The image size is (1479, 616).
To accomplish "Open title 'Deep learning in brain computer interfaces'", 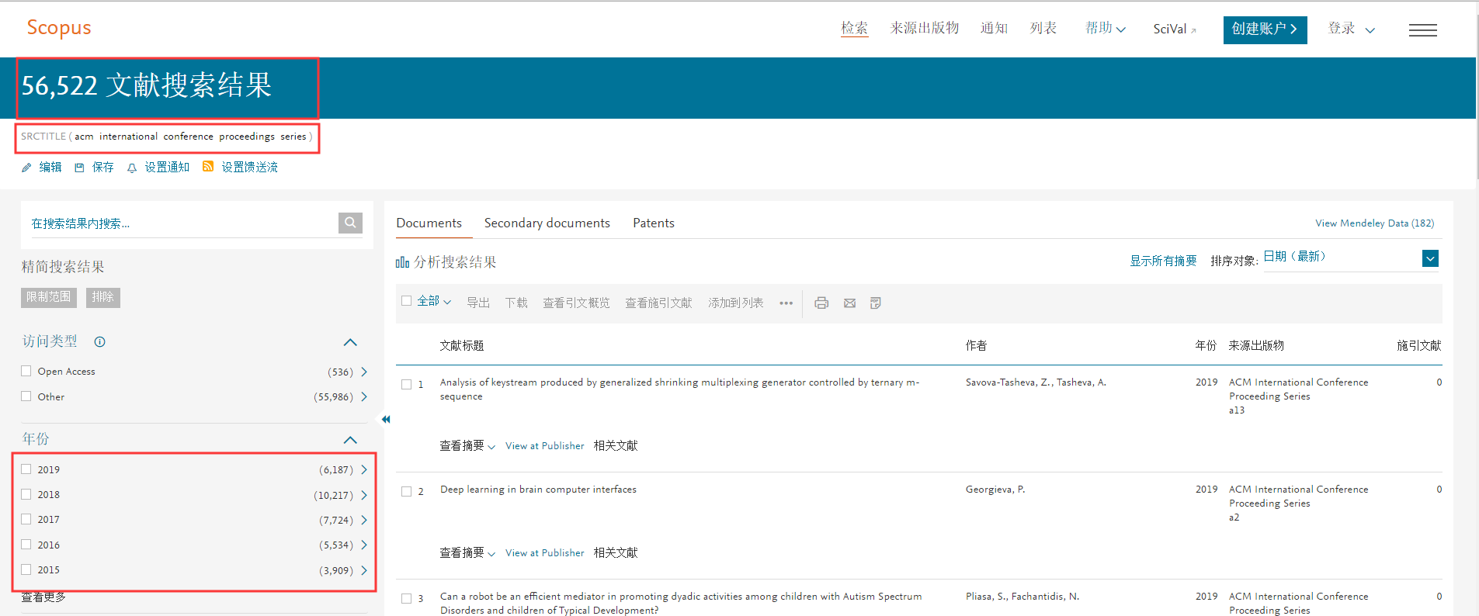I will pos(538,490).
